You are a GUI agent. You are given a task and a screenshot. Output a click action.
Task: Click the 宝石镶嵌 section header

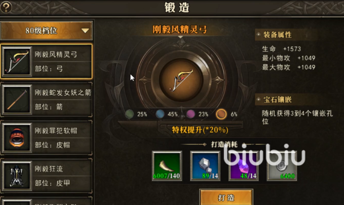point(277,100)
